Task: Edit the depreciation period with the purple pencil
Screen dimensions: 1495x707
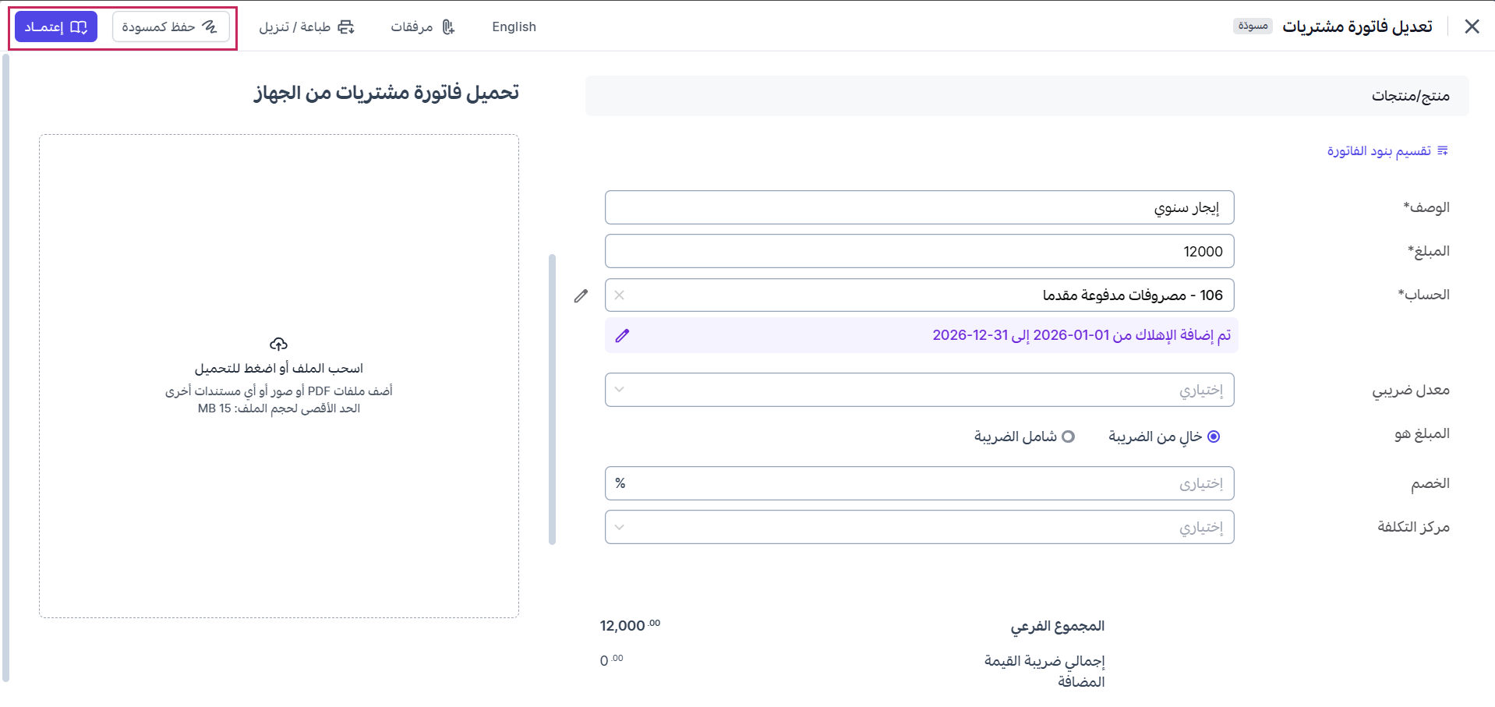Action: point(622,336)
